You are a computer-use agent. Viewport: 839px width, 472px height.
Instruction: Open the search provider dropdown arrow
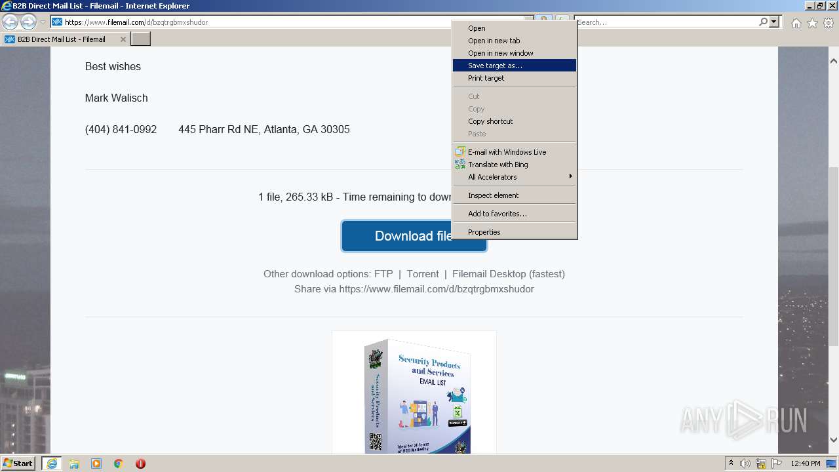774,22
